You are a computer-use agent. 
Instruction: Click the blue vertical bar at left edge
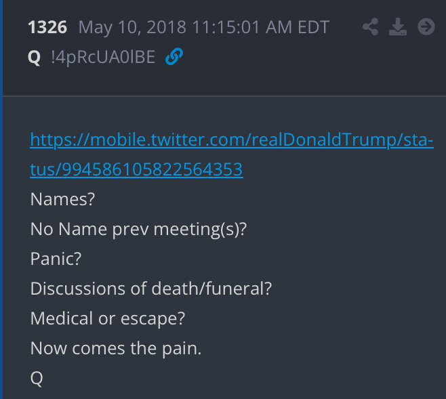coord(1,199)
